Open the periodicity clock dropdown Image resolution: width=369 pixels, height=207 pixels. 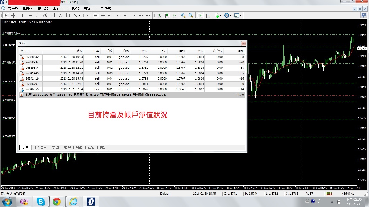coord(228,15)
